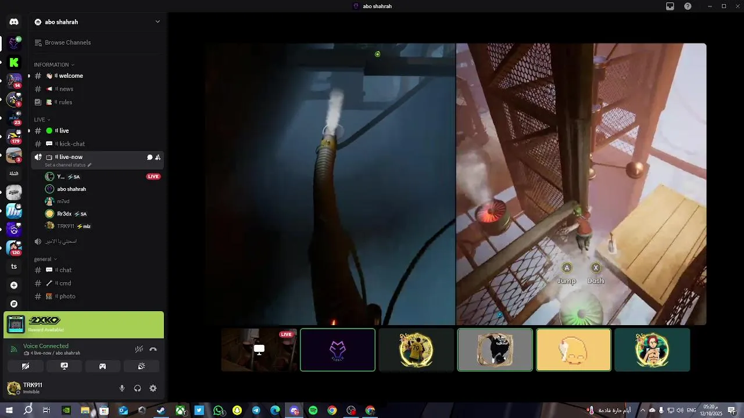Image resolution: width=744 pixels, height=418 pixels.
Task: Disconnect from voice call
Action: (153, 349)
